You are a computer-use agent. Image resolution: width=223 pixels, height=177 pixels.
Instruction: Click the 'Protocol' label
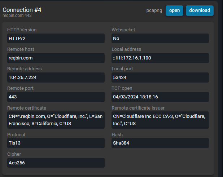[x=16, y=135]
